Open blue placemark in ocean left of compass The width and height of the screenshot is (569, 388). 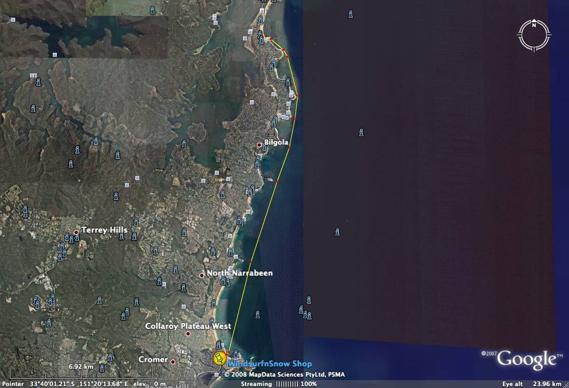[351, 14]
